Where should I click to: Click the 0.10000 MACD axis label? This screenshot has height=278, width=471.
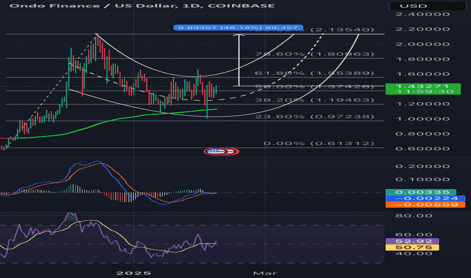pos(422,179)
